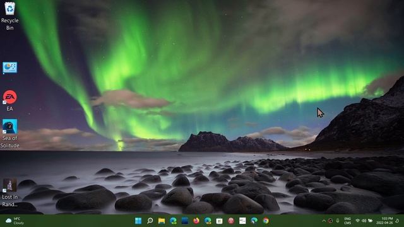The width and height of the screenshot is (404, 227).
Task: Open the dark blue square taskbar app
Action: pyautogui.click(x=185, y=221)
